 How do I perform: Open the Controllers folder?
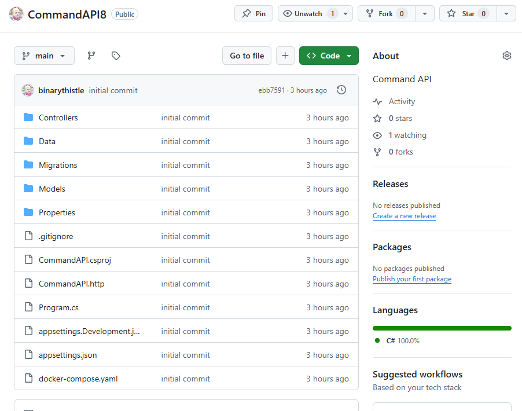point(58,118)
